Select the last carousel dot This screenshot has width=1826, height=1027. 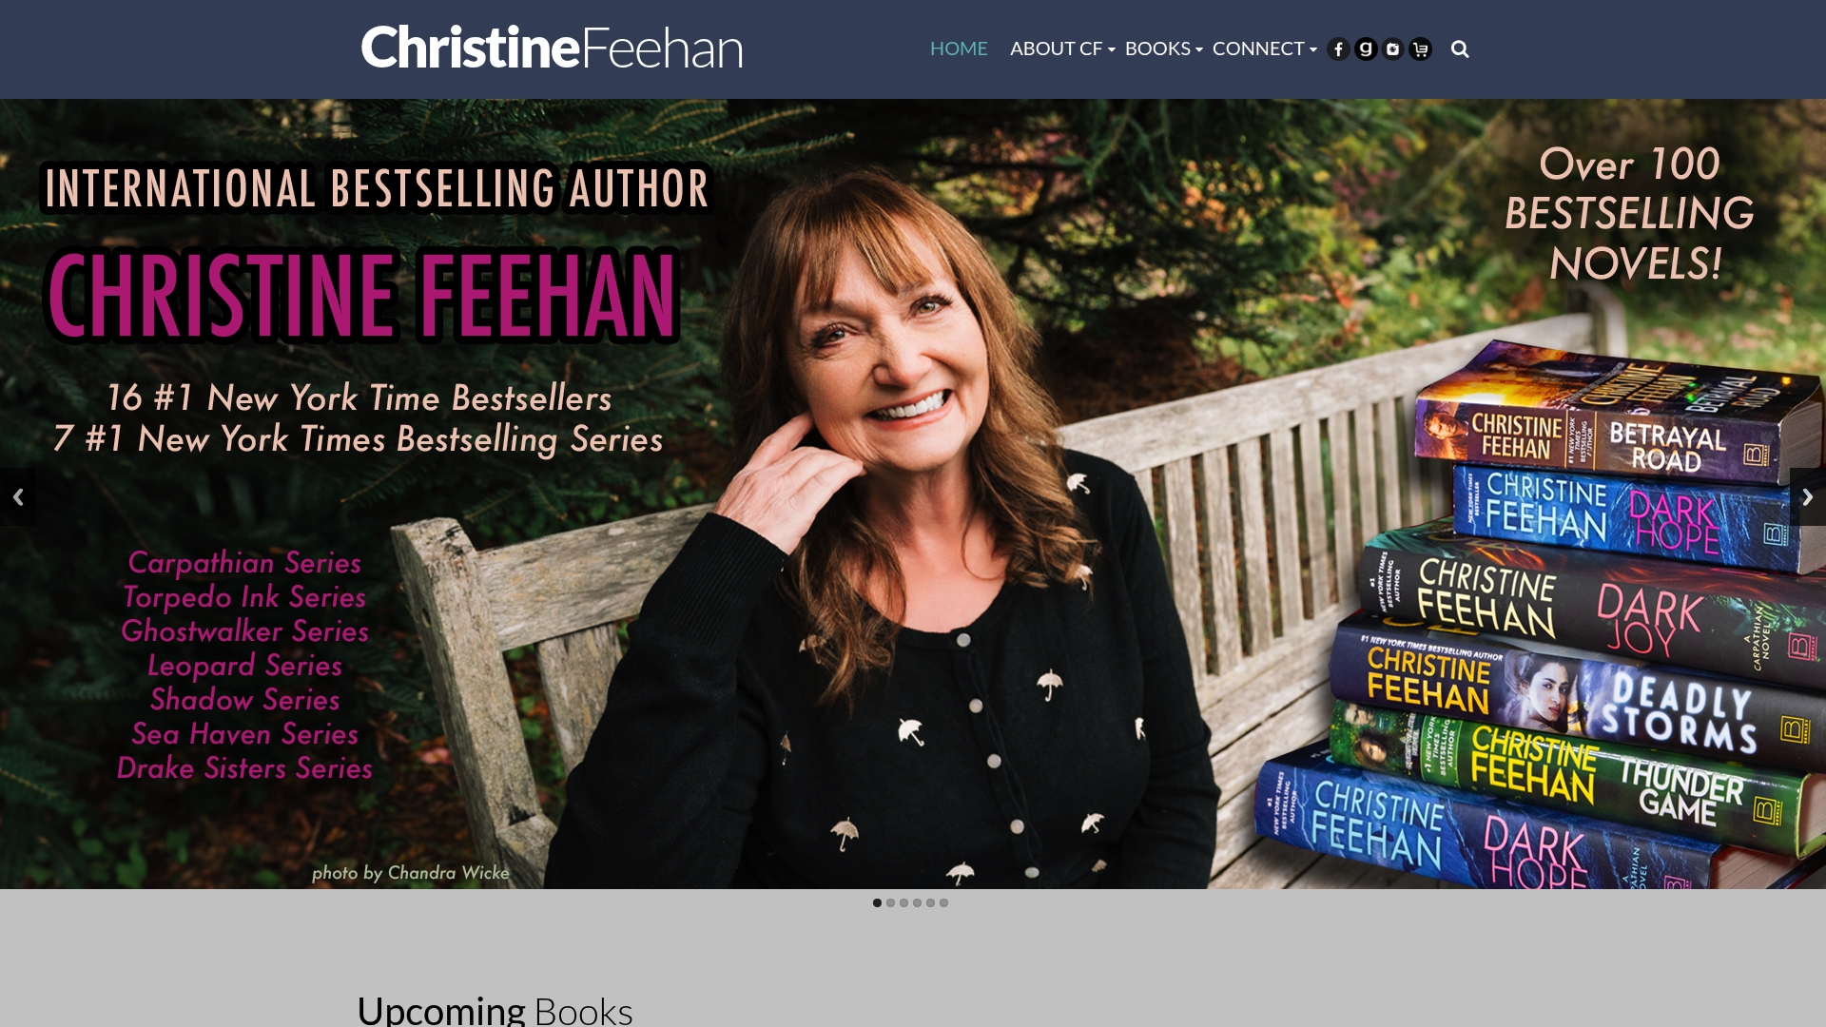coord(943,902)
